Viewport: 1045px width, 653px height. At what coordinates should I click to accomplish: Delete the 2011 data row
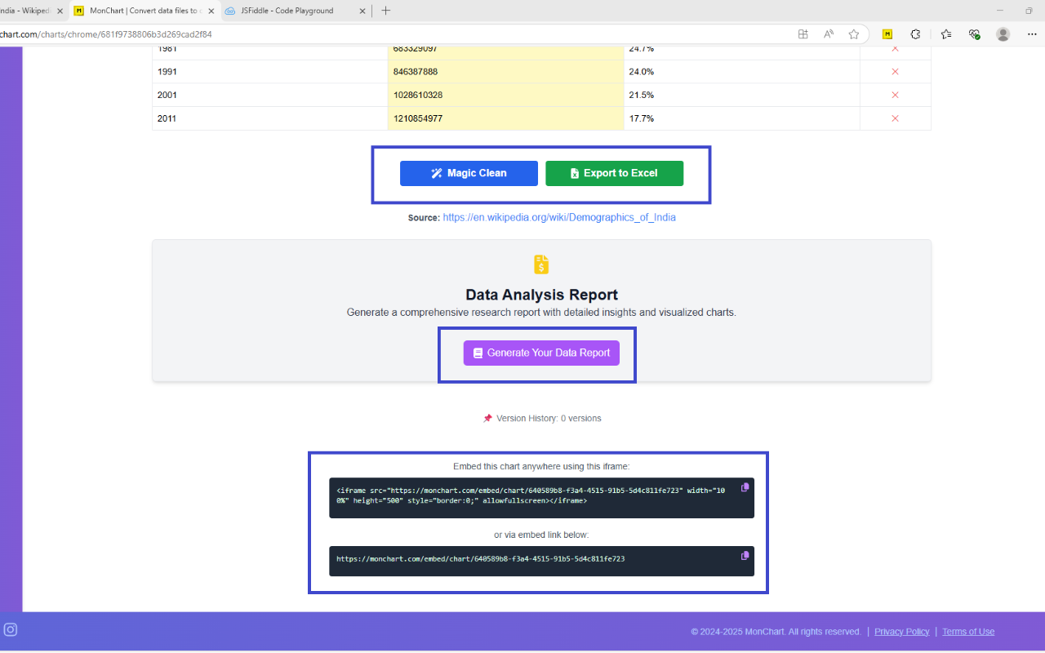[895, 118]
